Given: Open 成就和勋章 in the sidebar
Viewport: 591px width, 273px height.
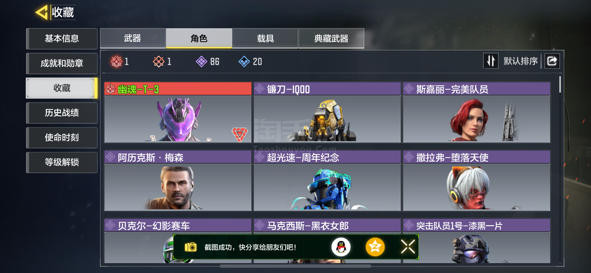Looking at the screenshot, I should point(62,63).
